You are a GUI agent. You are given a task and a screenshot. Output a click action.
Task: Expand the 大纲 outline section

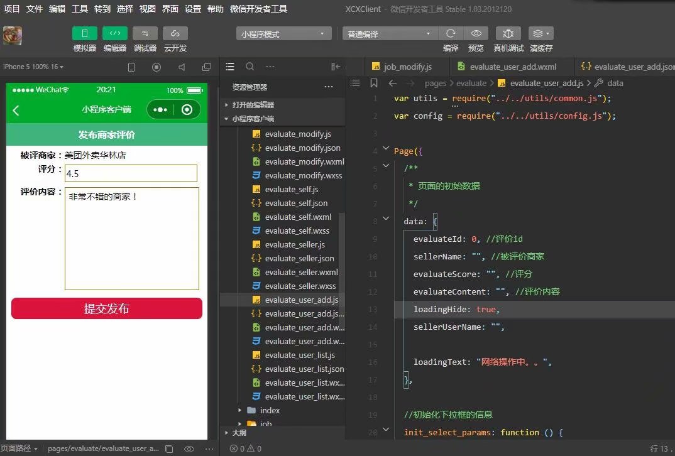point(282,433)
